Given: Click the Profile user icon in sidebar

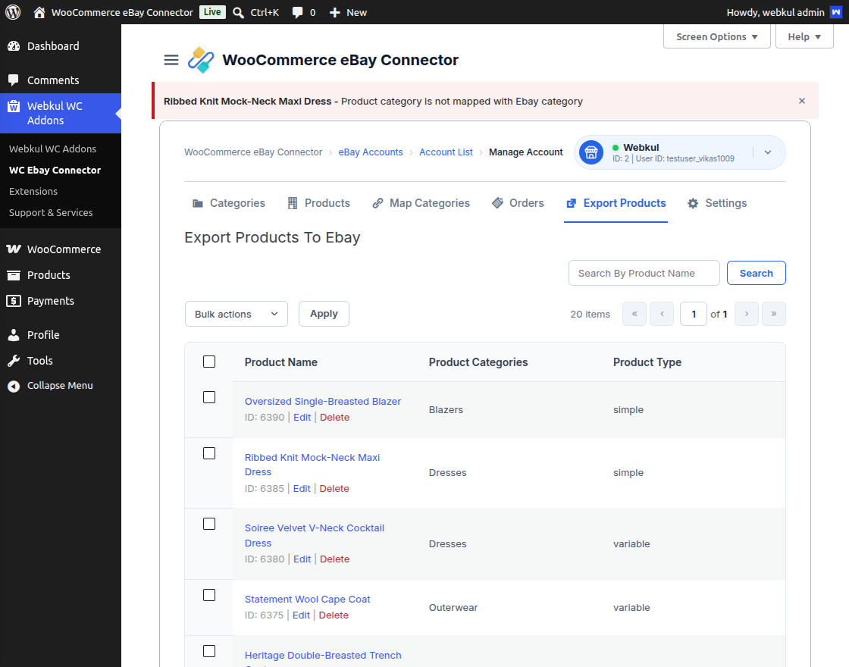Looking at the screenshot, I should [x=14, y=335].
